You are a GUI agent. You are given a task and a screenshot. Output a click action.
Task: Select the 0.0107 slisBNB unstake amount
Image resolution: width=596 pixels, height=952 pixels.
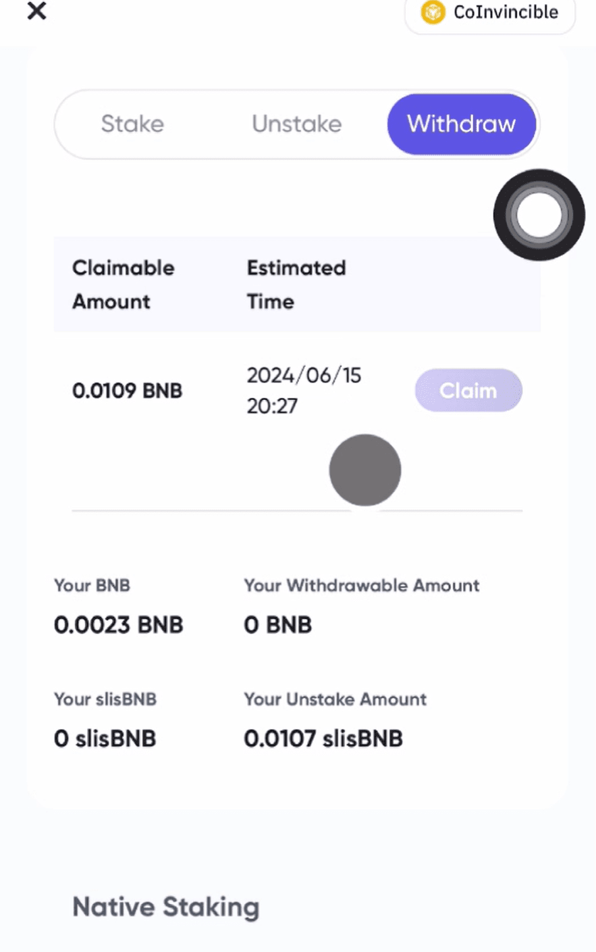323,738
